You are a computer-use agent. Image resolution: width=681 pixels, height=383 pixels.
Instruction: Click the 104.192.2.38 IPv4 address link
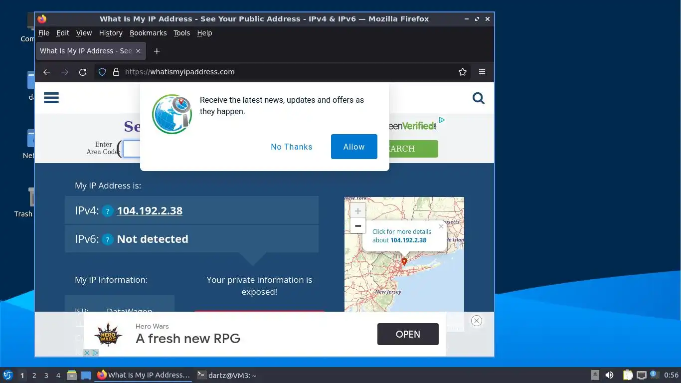[150, 211]
